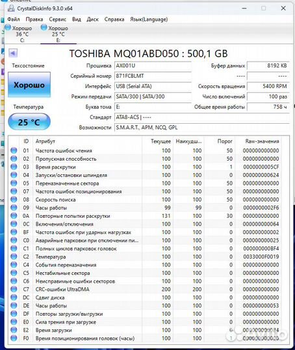Open the Вид menu
Viewport: 295px width, 350px height.
(77, 19)
